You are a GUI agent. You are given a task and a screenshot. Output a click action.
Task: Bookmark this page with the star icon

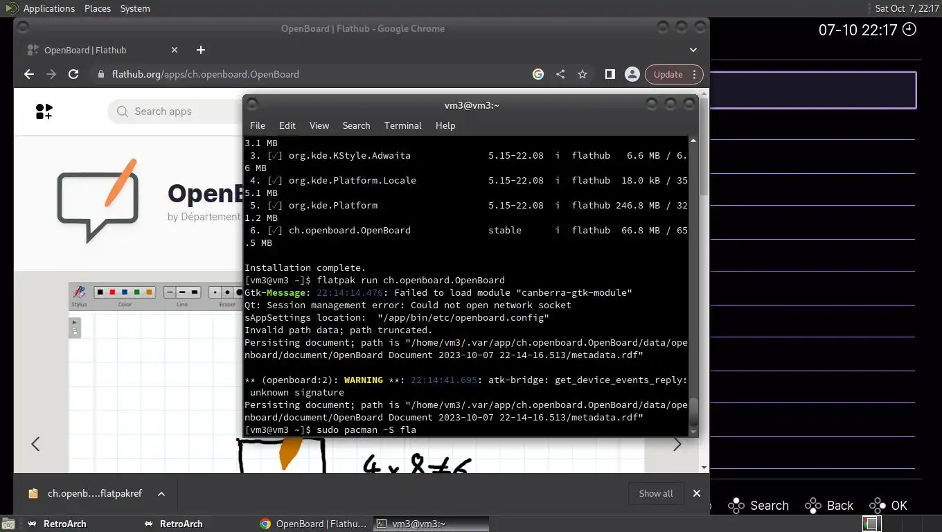(x=583, y=74)
